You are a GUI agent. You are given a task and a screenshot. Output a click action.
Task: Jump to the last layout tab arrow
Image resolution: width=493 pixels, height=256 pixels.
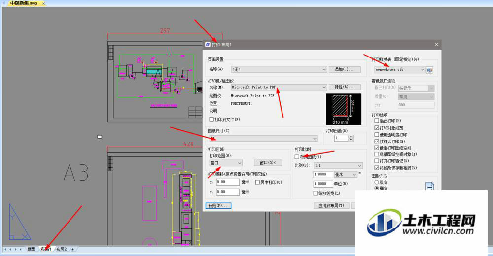[x=21, y=249]
